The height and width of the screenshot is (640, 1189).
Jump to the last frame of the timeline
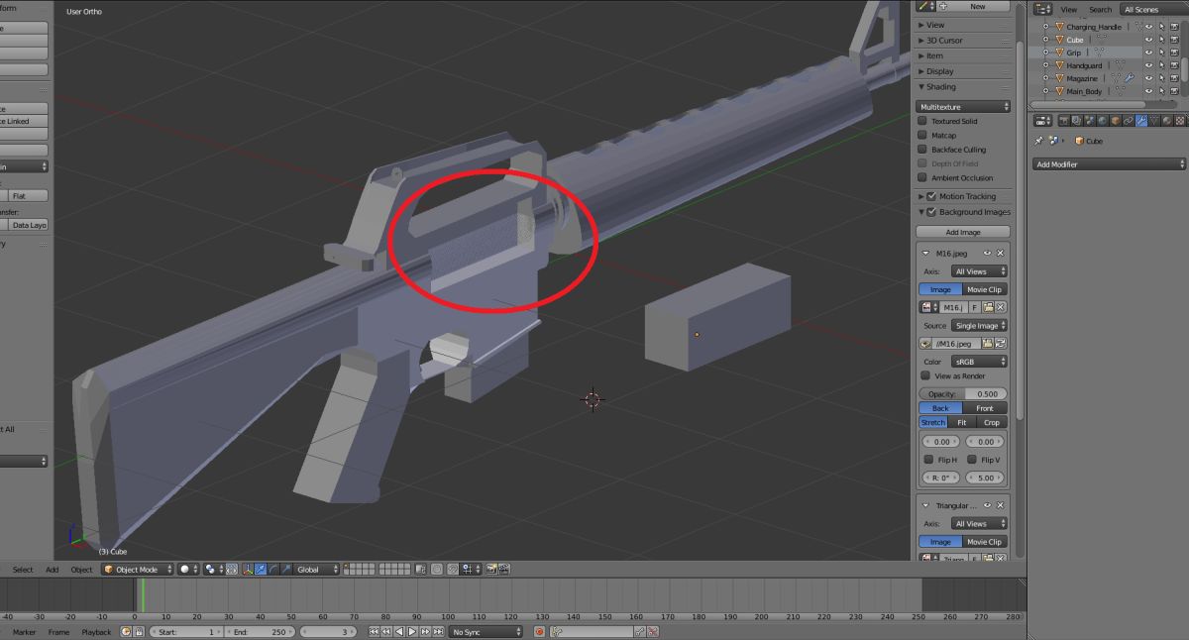click(438, 632)
